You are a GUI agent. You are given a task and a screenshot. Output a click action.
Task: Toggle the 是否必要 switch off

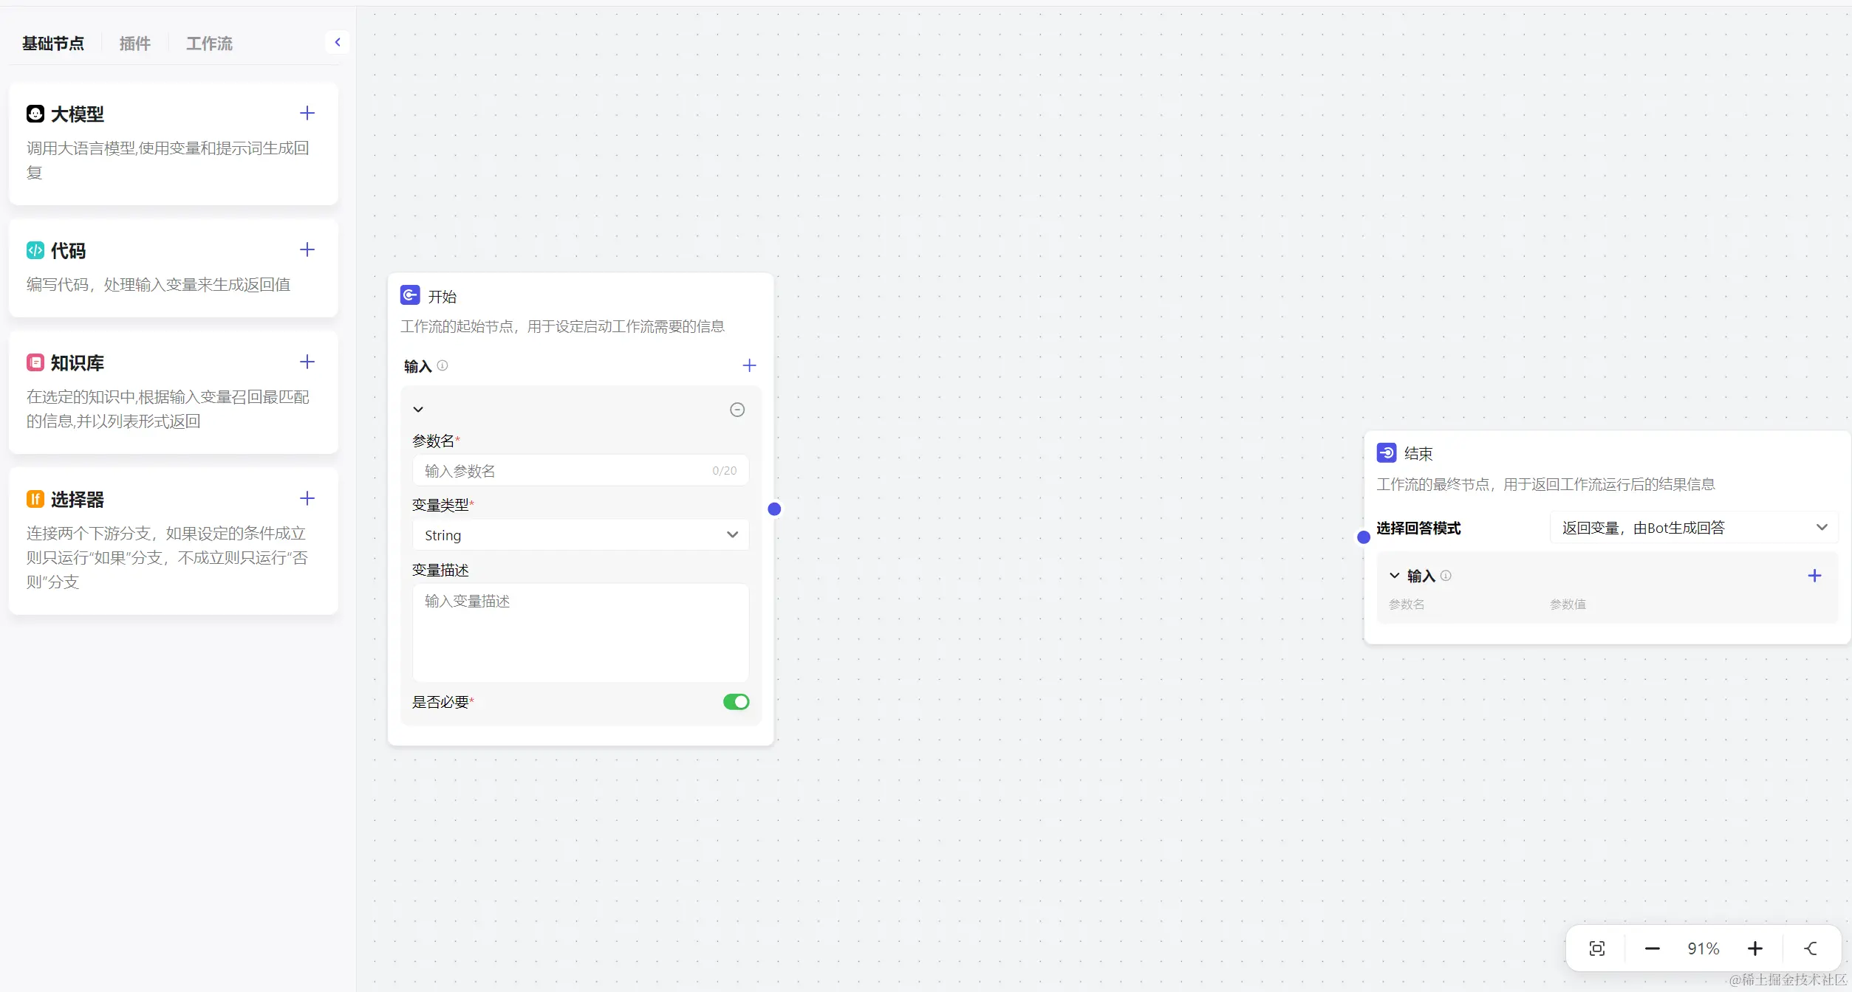[736, 702]
